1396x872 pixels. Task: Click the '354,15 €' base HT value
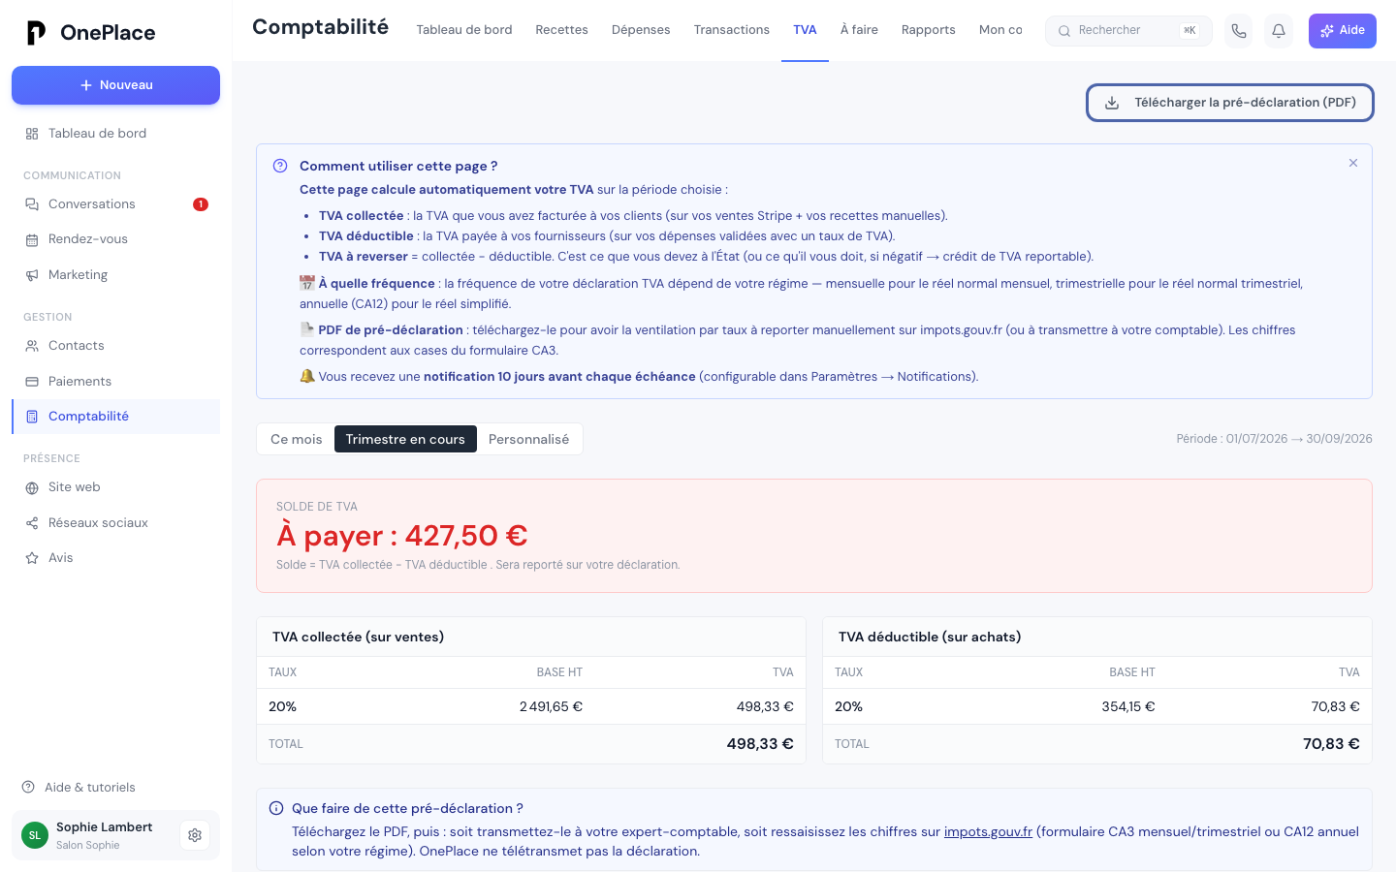tap(1128, 706)
